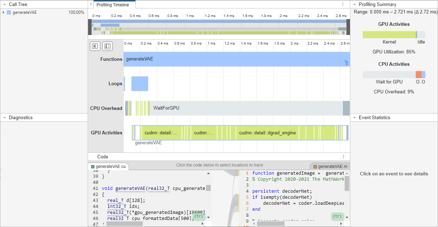Viewport: 438px width, 227px height.
Task: Open Profiling Timeline three-dot options menu
Action: tap(343, 4)
